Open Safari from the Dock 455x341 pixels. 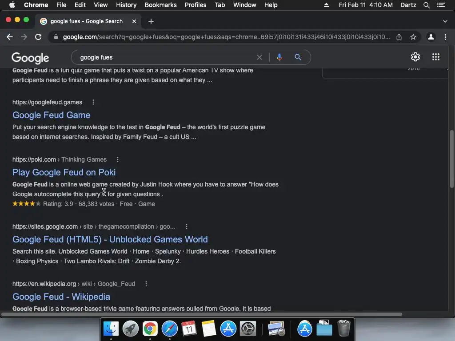[x=169, y=329]
